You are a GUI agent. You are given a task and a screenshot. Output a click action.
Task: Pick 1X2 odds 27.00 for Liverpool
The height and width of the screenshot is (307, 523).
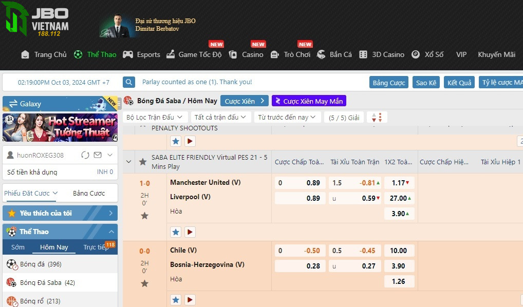point(399,198)
